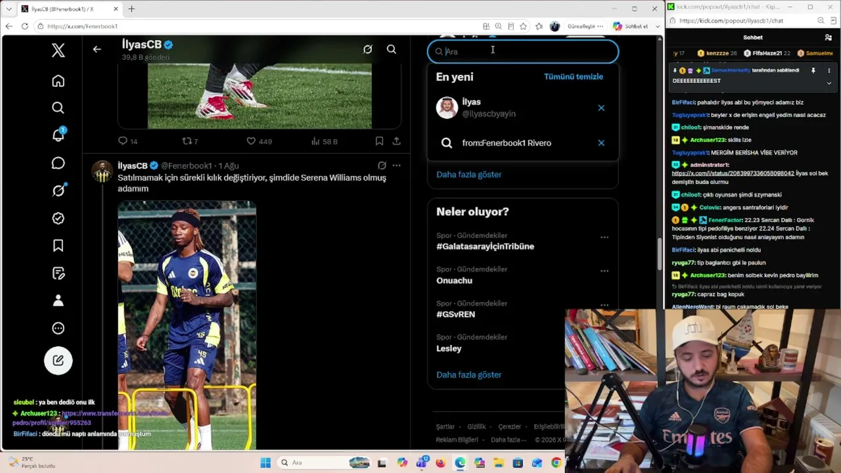Like the post with 449 likes
This screenshot has width=841, height=473.
259,141
